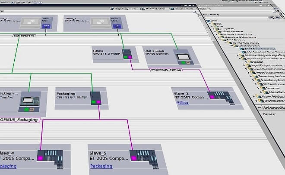Select the HMI_Filling device name text
Image resolution: width=285 pixels, height=175 pixels.
click(x=154, y=51)
